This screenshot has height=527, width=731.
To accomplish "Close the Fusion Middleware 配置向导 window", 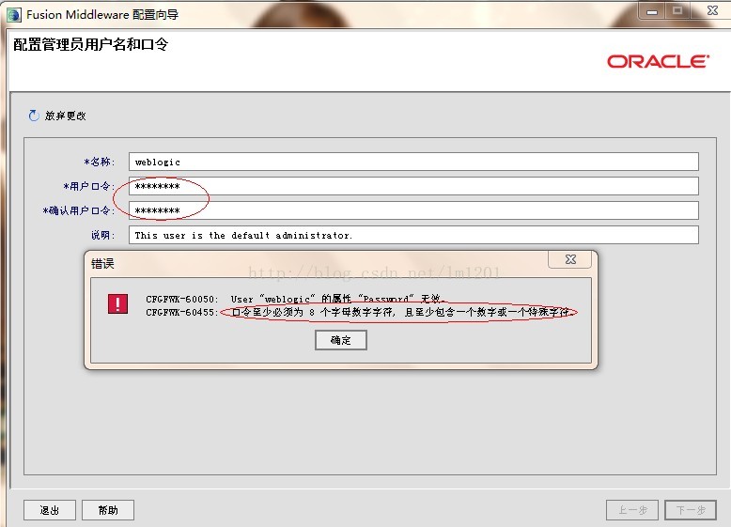I will 712,11.
